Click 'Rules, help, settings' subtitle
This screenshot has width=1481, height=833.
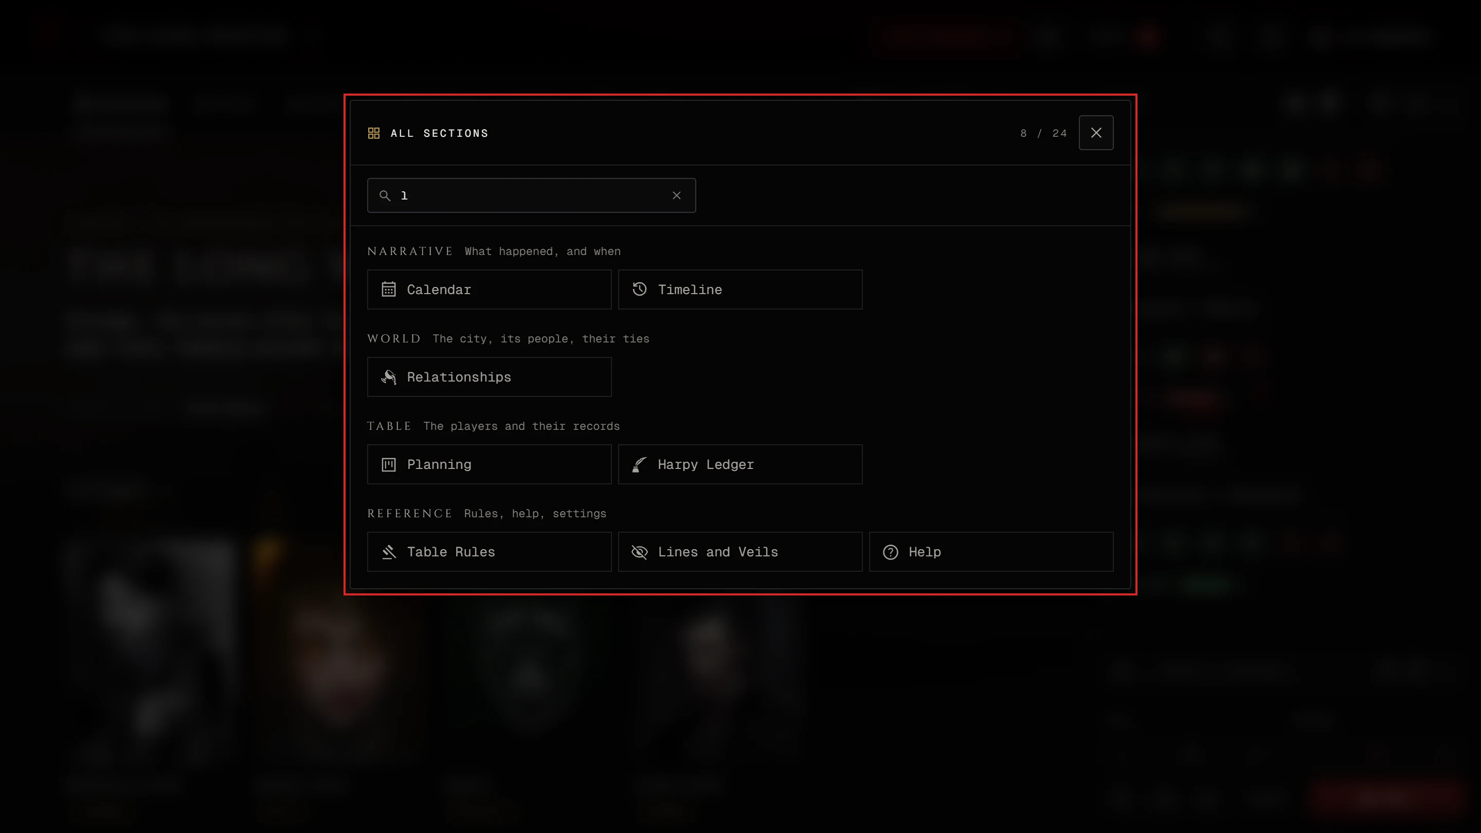coord(535,513)
